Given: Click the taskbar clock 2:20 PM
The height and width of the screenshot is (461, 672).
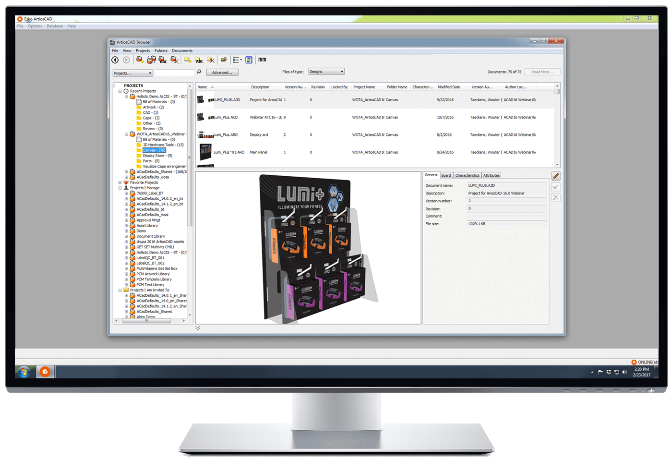Looking at the screenshot, I should pos(641,369).
